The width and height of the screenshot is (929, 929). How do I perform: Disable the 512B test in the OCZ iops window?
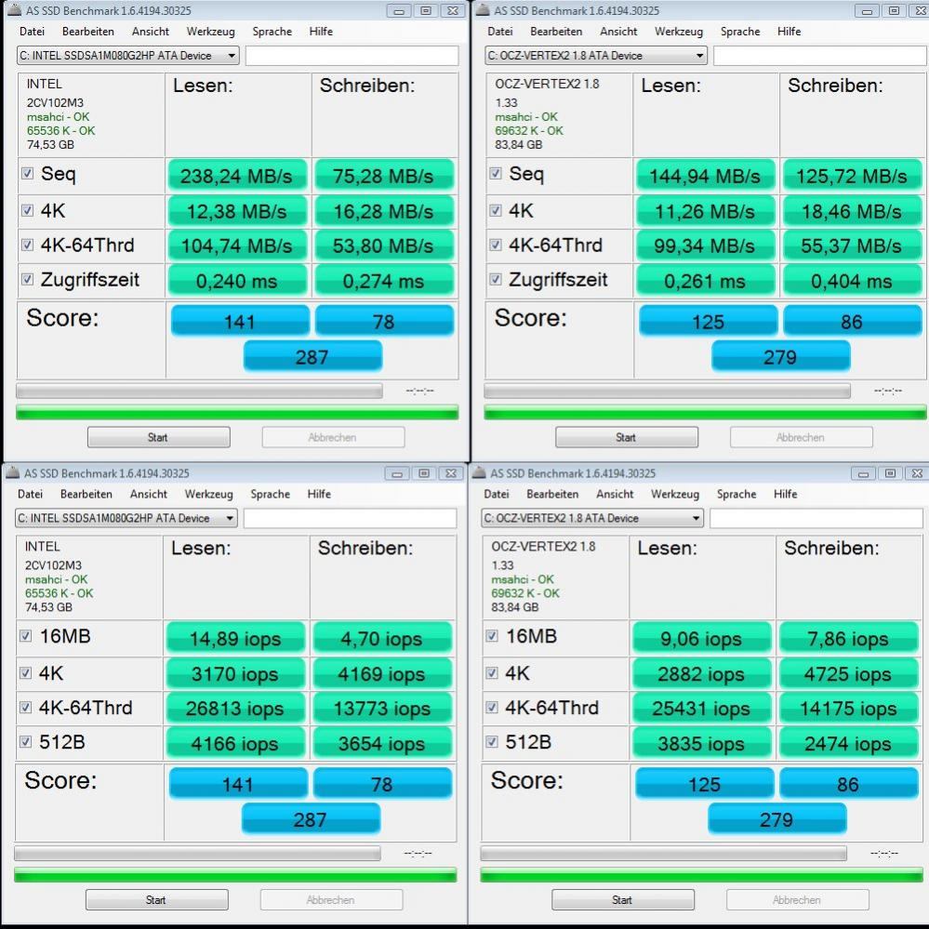pos(492,741)
